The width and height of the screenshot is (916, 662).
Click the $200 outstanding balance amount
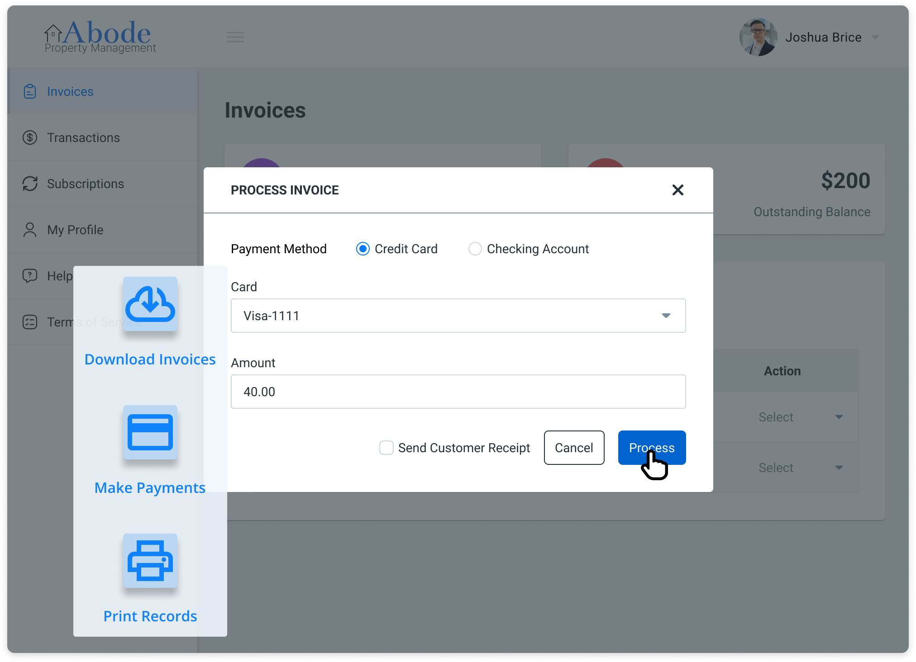846,181
